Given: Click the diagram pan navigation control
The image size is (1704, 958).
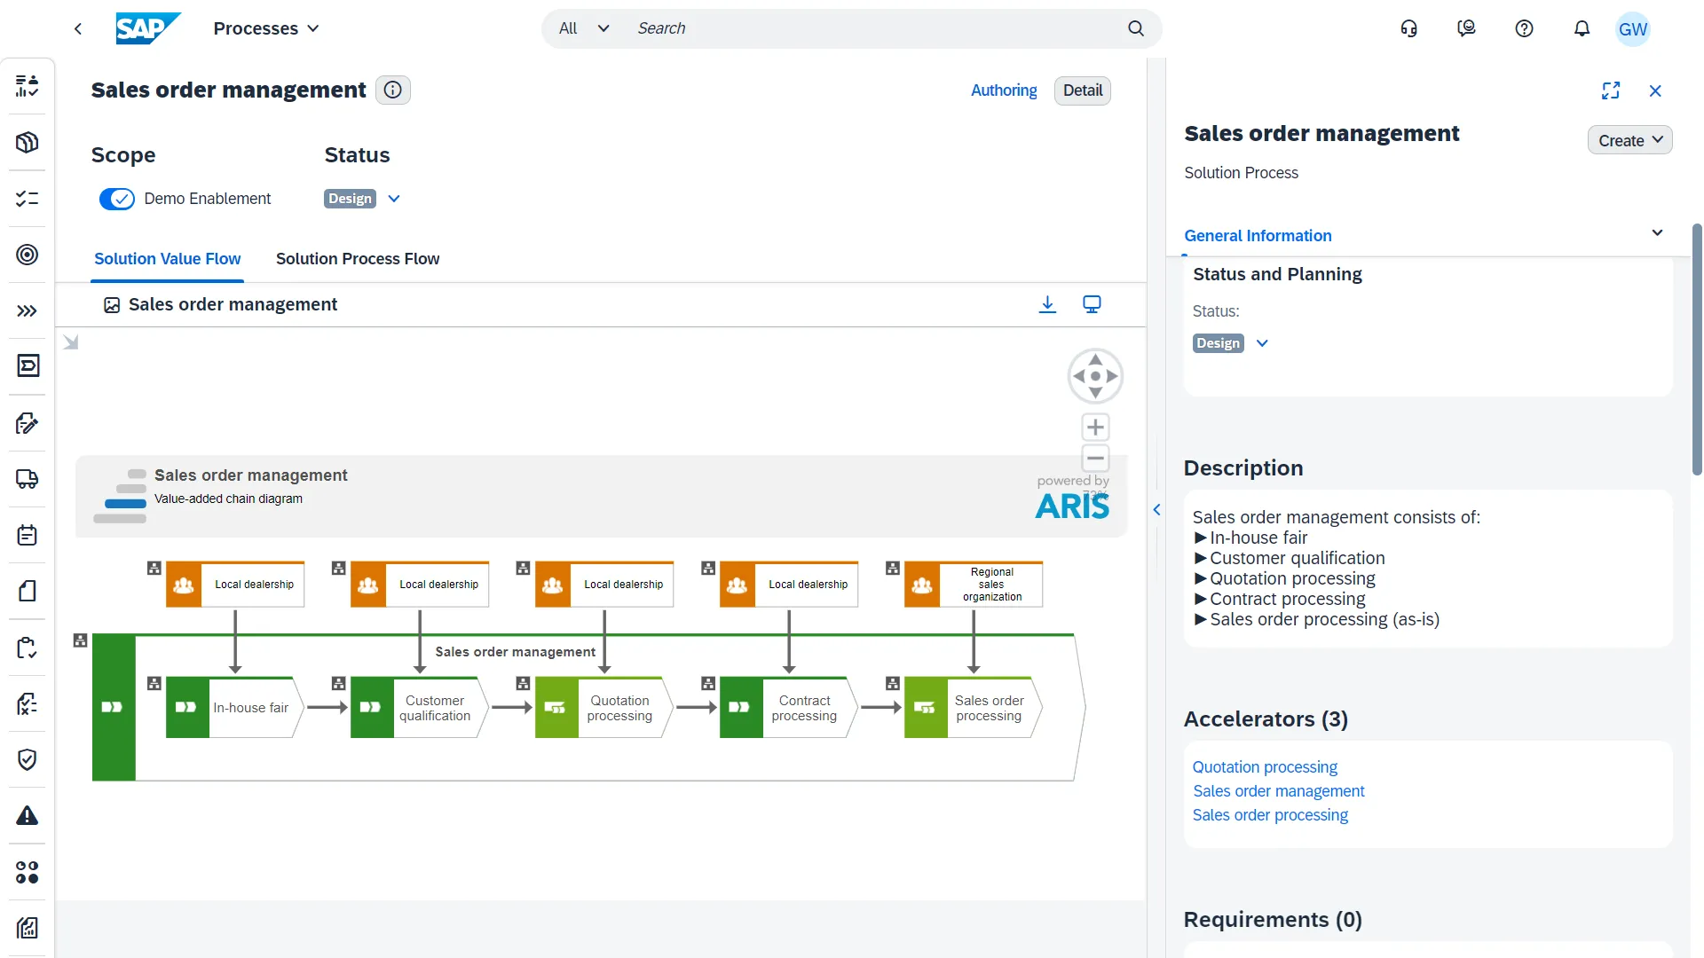Looking at the screenshot, I should pos(1095,376).
